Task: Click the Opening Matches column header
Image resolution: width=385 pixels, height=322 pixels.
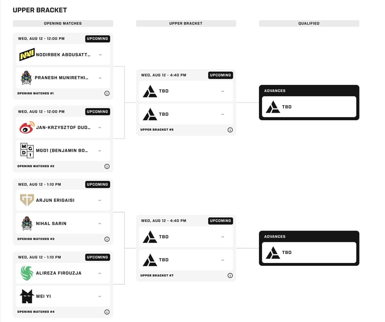Action: (63, 23)
